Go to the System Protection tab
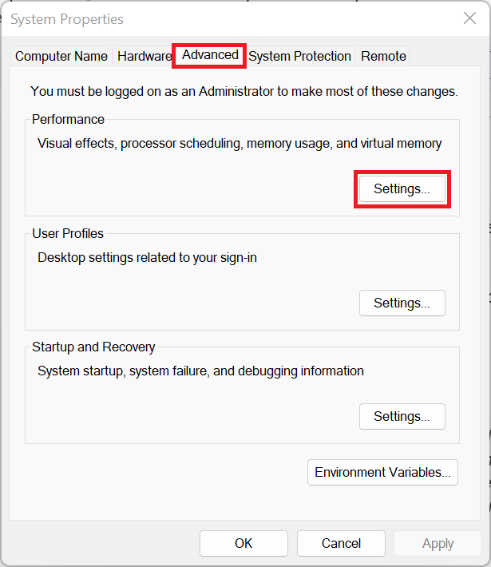 click(299, 56)
